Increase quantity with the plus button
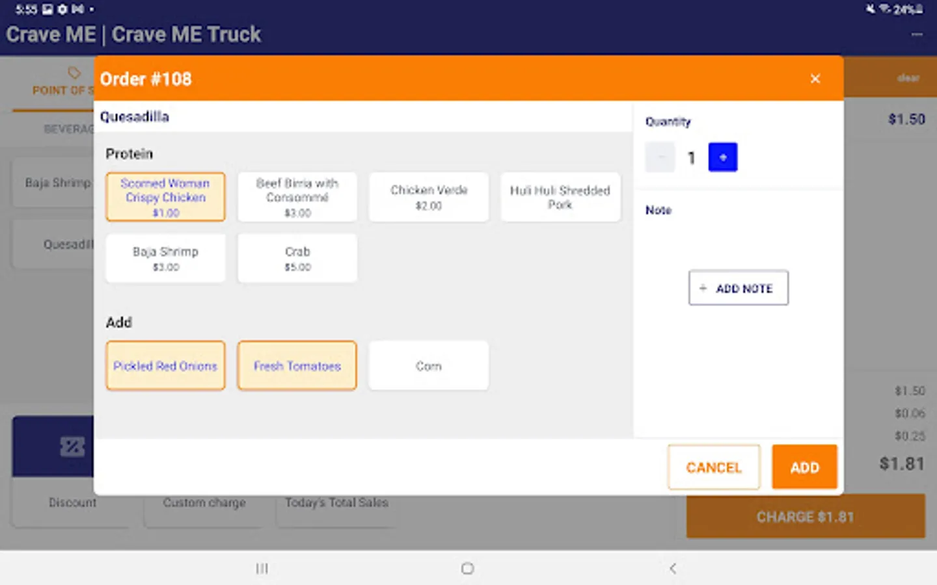This screenshot has width=937, height=585. click(723, 157)
